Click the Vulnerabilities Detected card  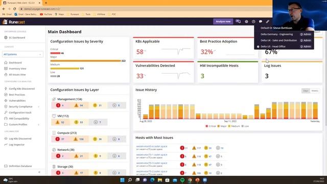[x=163, y=72]
